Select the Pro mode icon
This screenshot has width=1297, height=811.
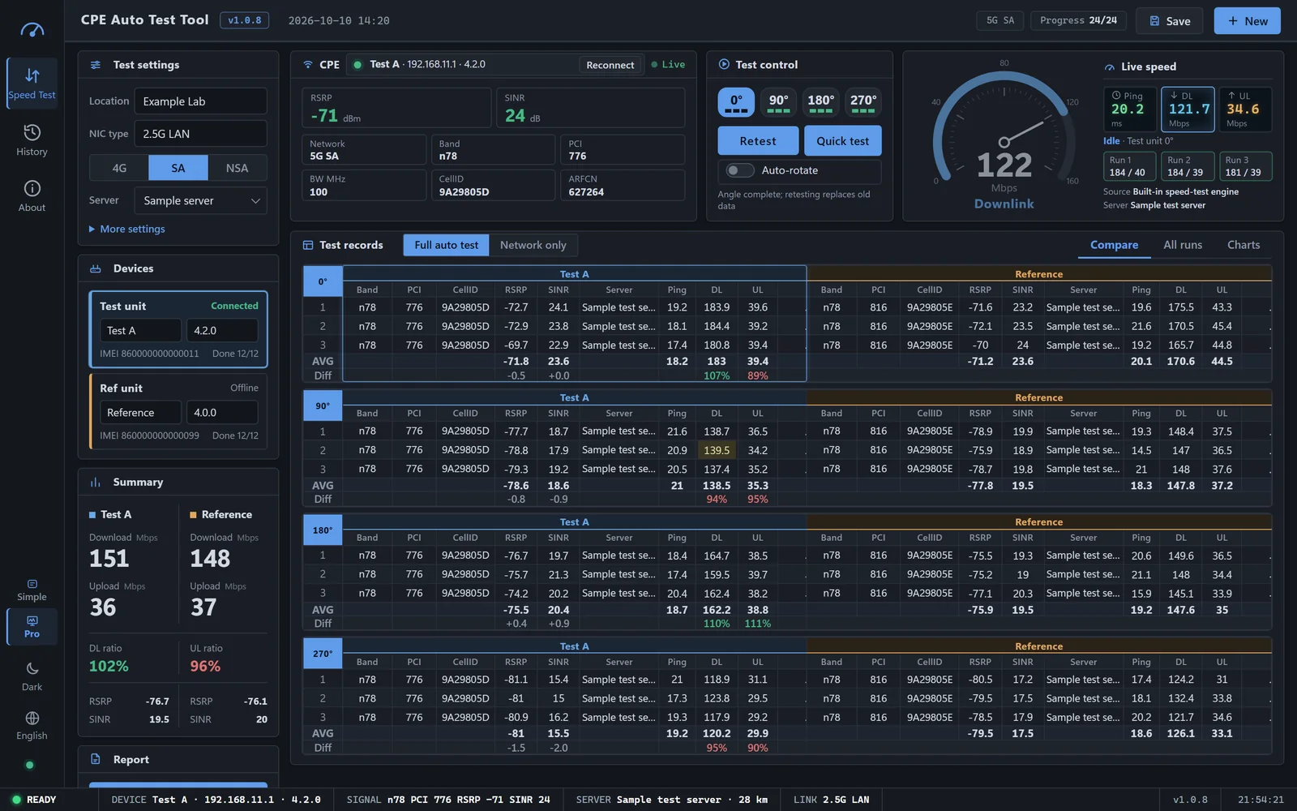(x=32, y=620)
